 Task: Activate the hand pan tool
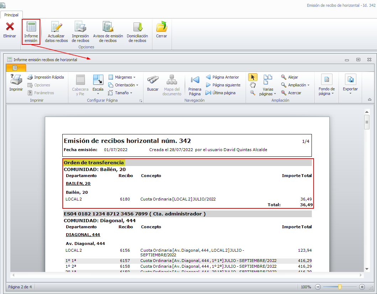point(253,85)
